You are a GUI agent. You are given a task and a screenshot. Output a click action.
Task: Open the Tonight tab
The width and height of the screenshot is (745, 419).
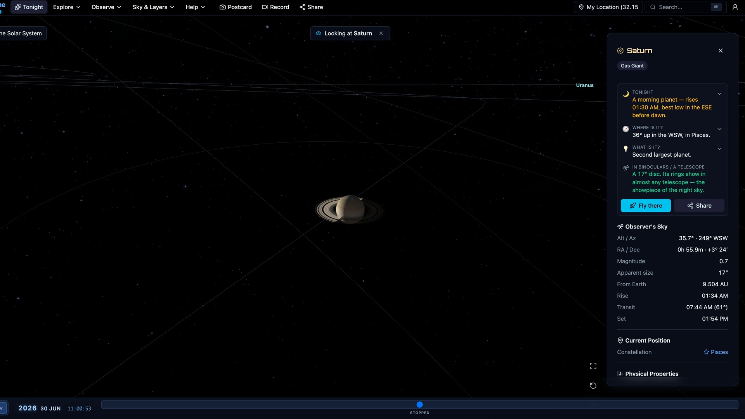click(29, 7)
